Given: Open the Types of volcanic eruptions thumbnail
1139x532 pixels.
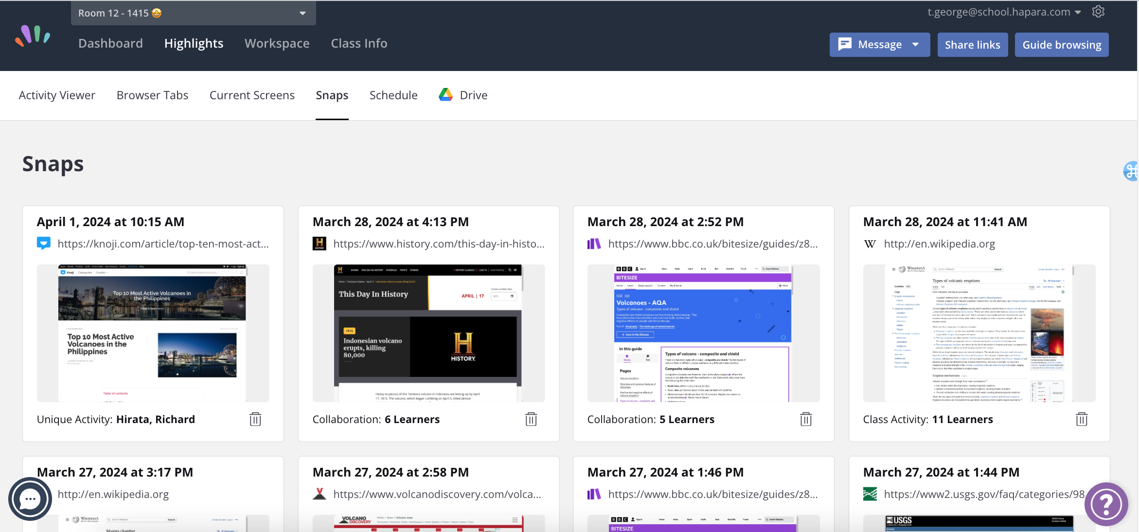Looking at the screenshot, I should click(x=979, y=333).
